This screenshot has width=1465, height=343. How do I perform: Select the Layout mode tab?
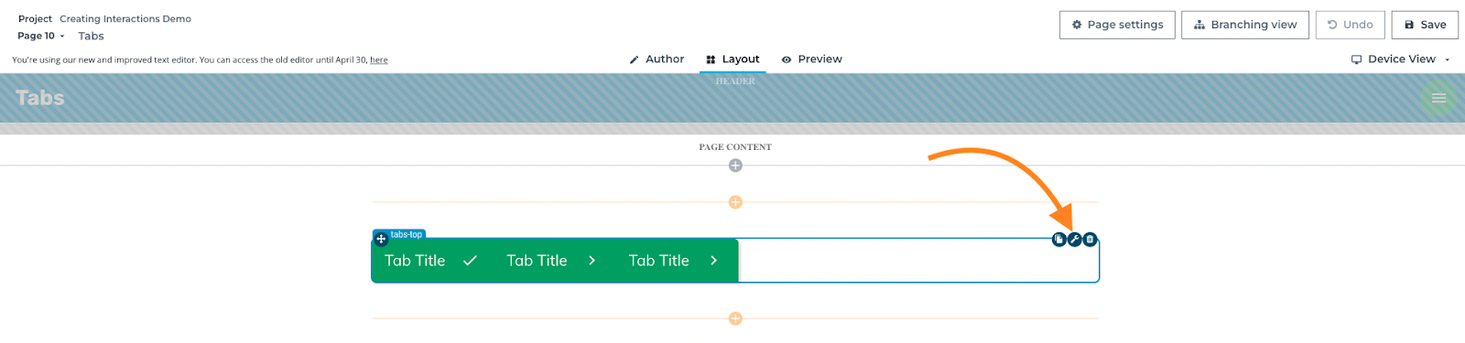732,59
